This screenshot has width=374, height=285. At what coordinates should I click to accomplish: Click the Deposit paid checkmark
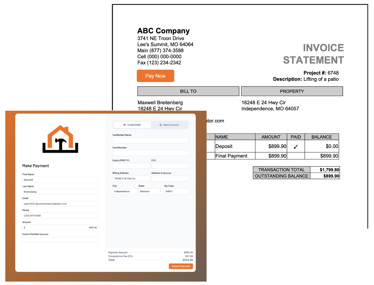coord(296,147)
